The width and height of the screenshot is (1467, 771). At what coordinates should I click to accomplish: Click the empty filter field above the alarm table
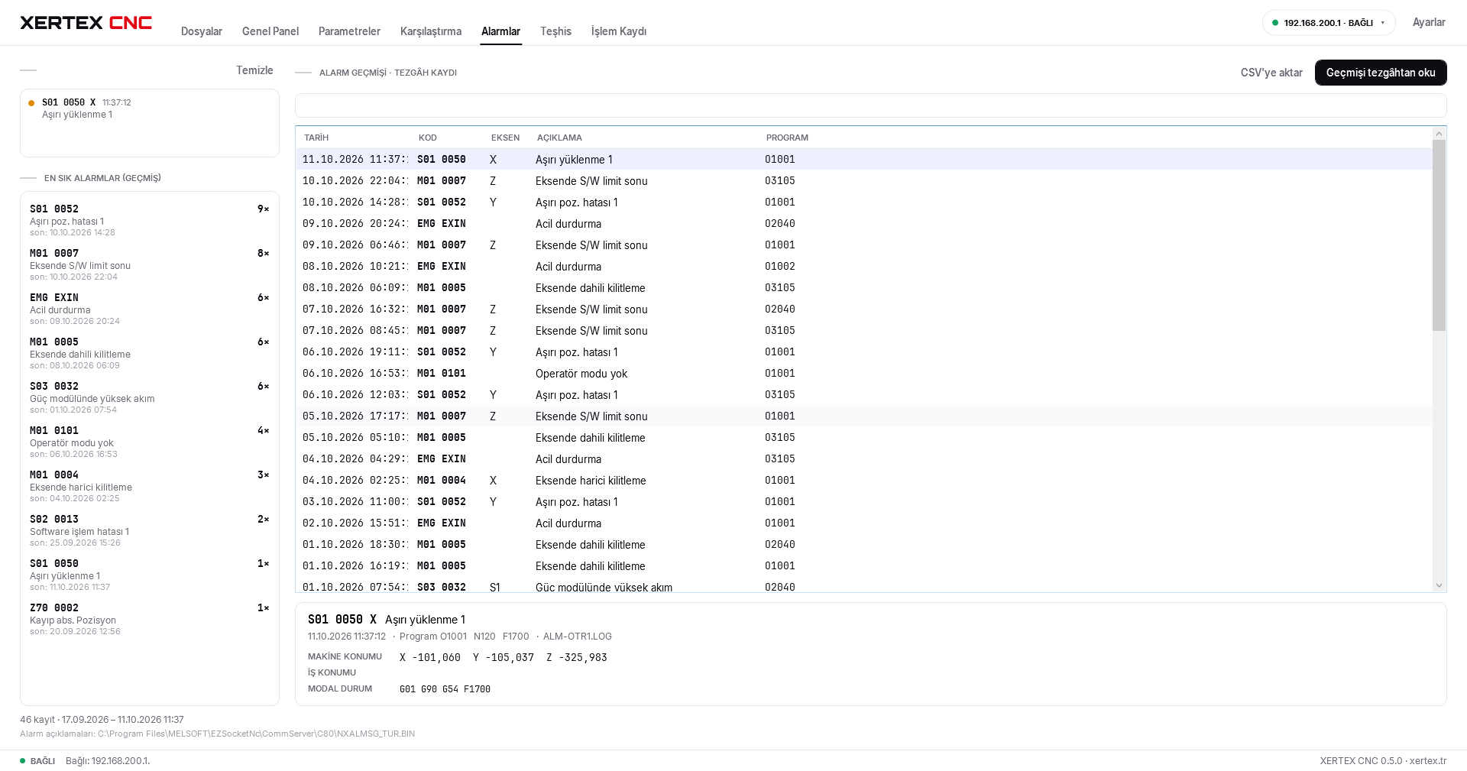coord(870,105)
